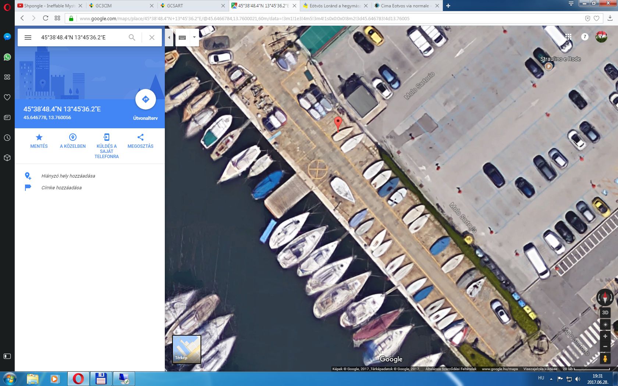The image size is (618, 386).
Task: Collapse the side panel arrow
Action: click(169, 37)
